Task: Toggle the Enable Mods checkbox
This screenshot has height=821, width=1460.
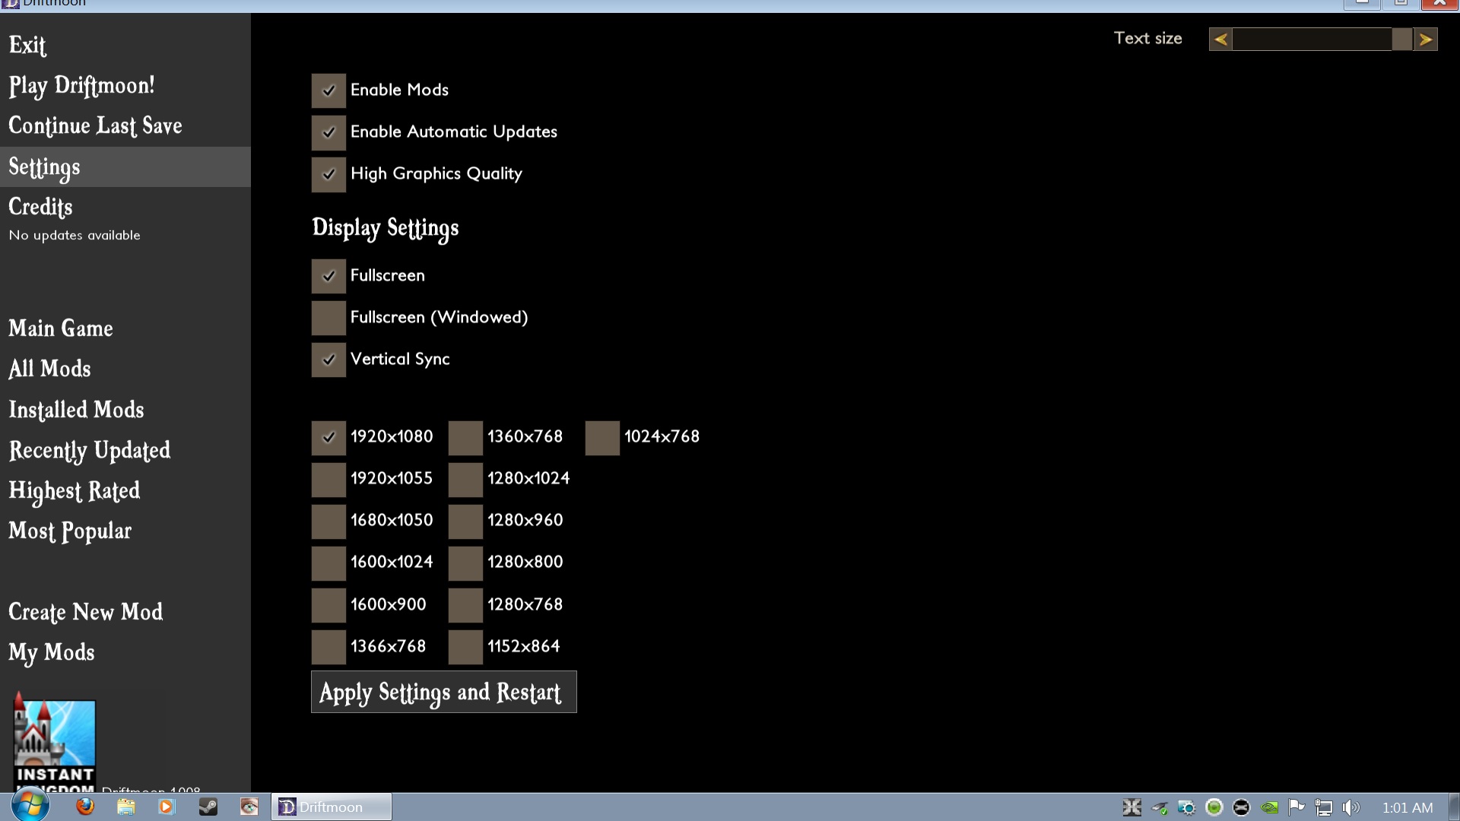Action: [x=328, y=90]
